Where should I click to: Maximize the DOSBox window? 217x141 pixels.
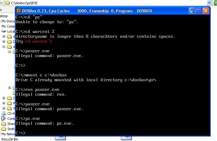coord(199,11)
